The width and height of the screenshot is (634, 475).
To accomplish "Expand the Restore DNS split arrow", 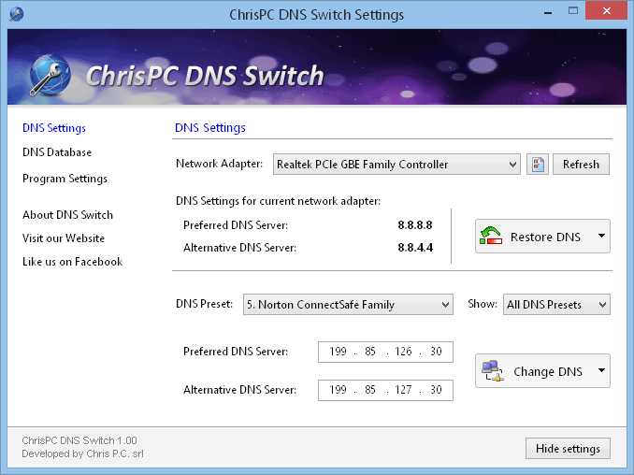I will [599, 237].
